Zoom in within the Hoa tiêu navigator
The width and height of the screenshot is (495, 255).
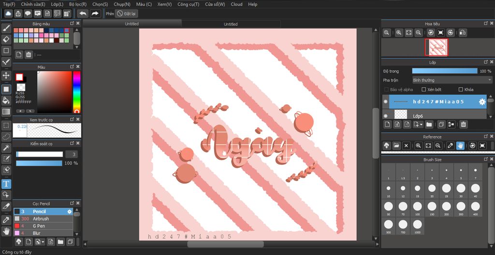tap(399, 32)
